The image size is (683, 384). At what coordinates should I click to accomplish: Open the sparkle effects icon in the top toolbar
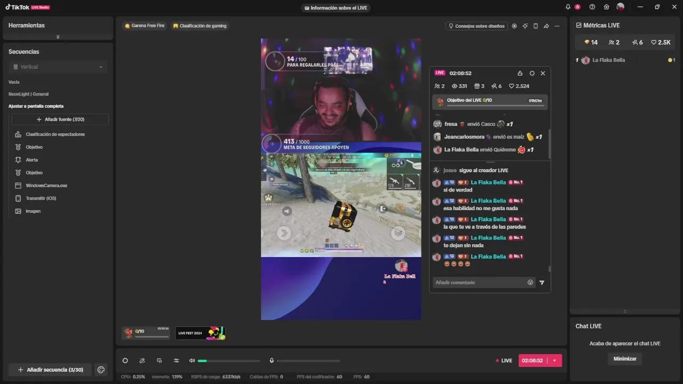(525, 26)
